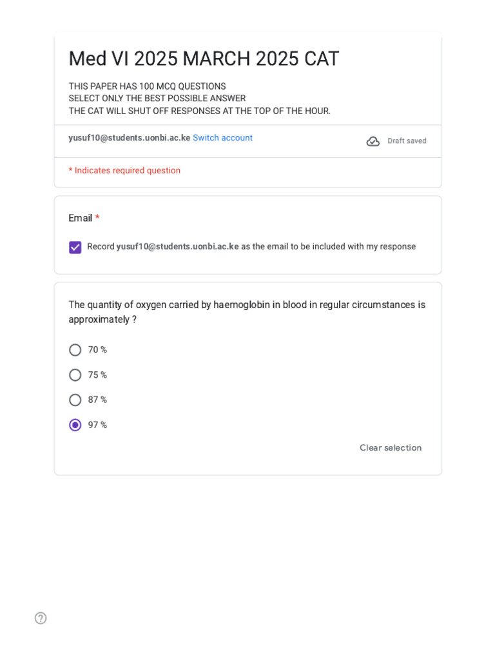Click the Med VI 2025 MARCH form title

204,59
